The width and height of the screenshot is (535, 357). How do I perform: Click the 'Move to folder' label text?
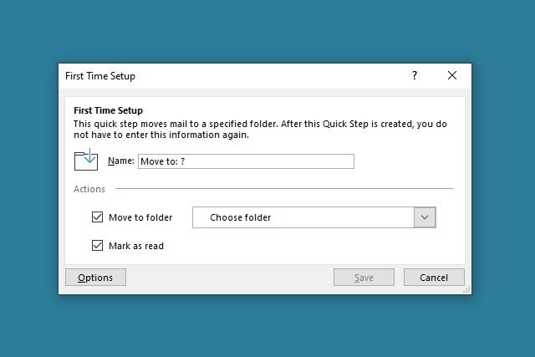pyautogui.click(x=140, y=217)
